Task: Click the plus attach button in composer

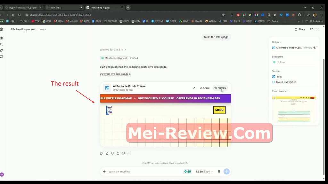Action: 104,172
